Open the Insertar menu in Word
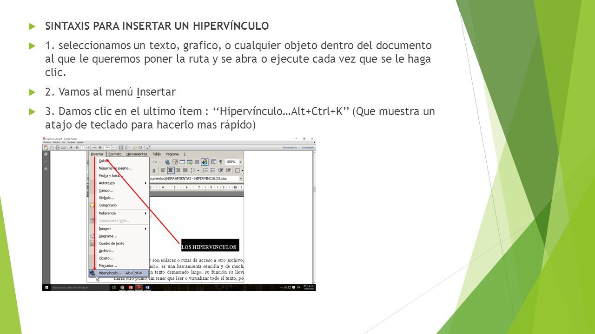The height and width of the screenshot is (334, 595). (x=97, y=154)
